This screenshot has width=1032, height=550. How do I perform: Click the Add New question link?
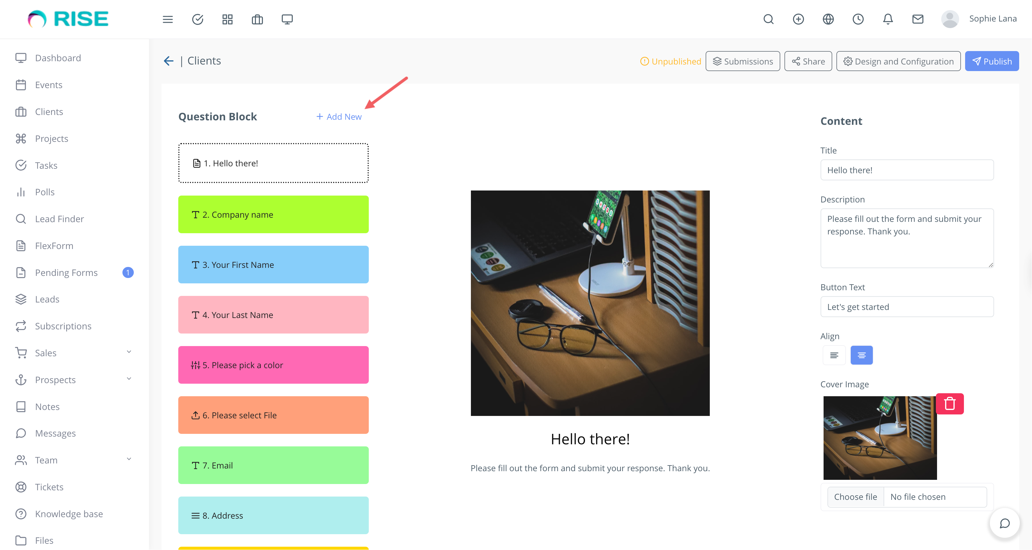[x=339, y=116]
